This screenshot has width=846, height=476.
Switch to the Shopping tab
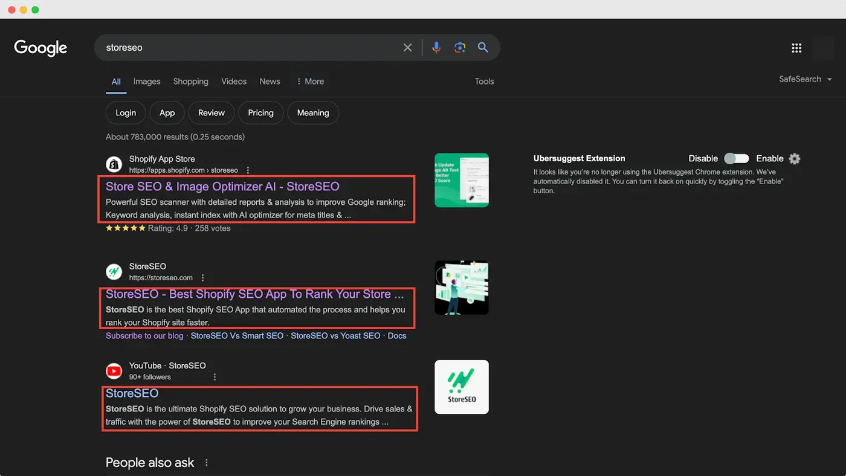pyautogui.click(x=191, y=82)
